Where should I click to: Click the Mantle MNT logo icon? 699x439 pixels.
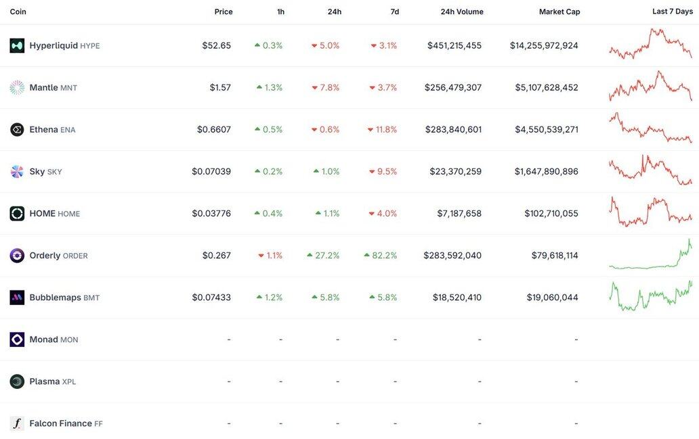coord(17,88)
